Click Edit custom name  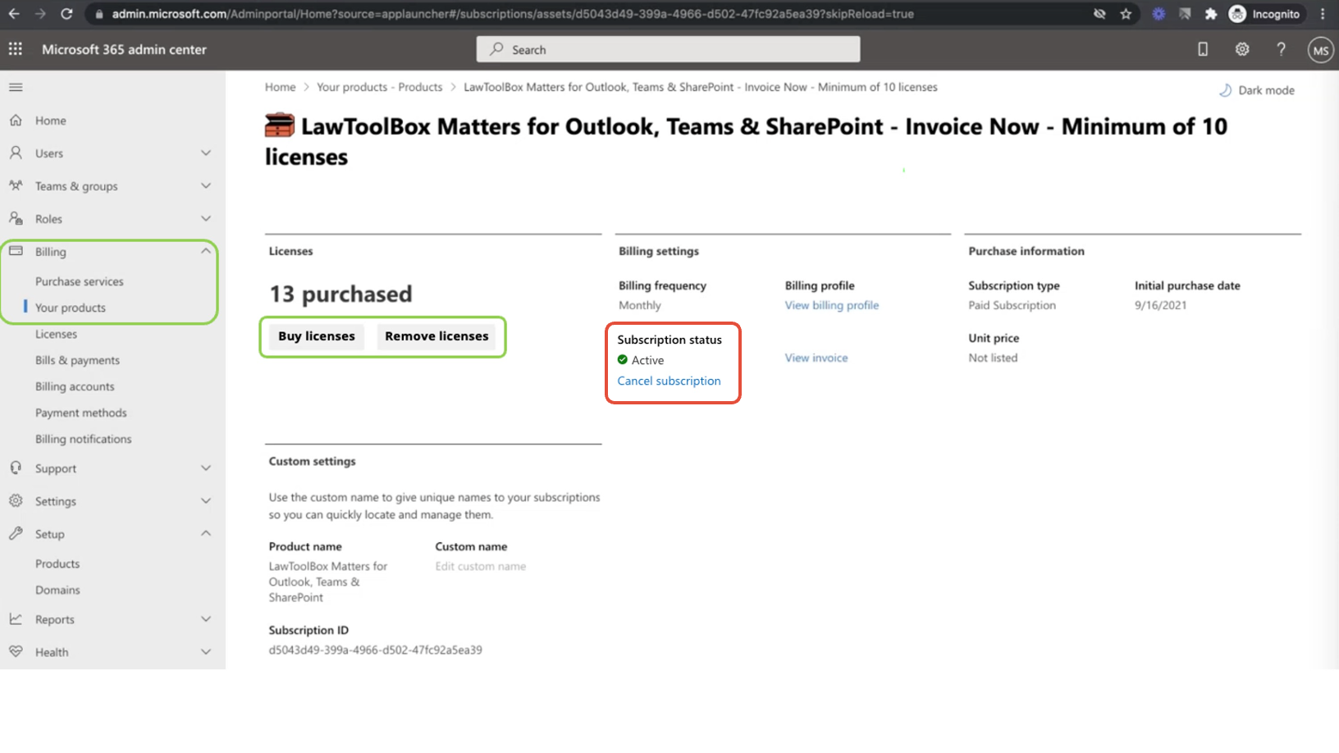[x=481, y=566]
